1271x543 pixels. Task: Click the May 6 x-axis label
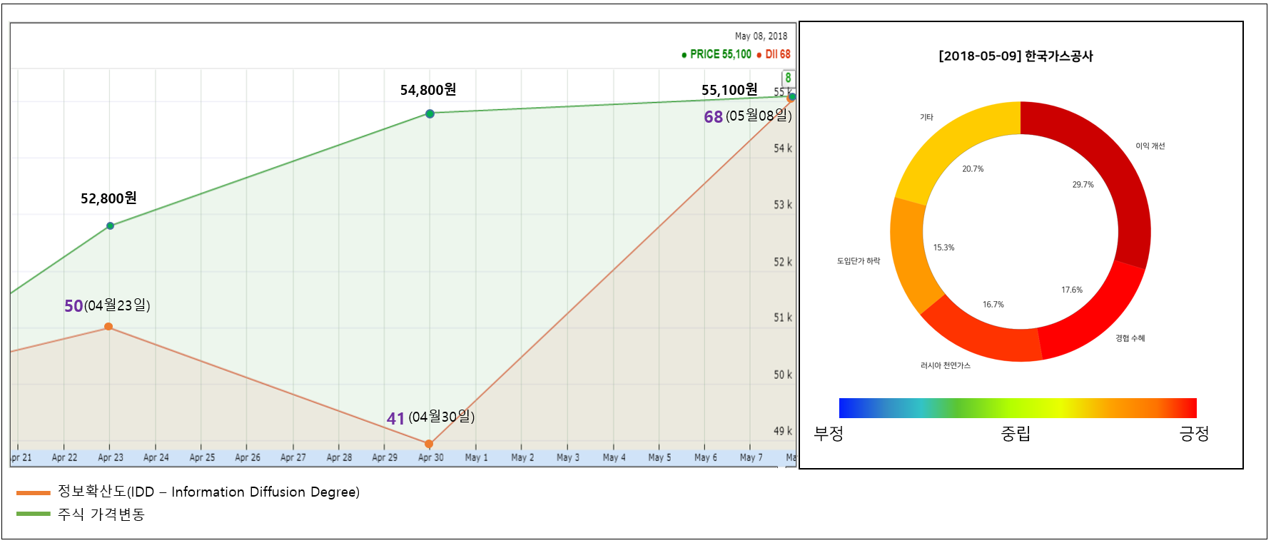point(706,457)
